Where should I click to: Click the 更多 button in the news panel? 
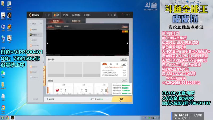pos(124,64)
